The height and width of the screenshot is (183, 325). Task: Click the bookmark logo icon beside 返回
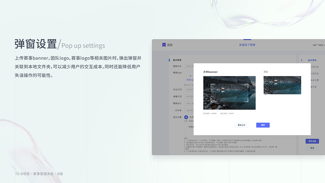(x=164, y=45)
